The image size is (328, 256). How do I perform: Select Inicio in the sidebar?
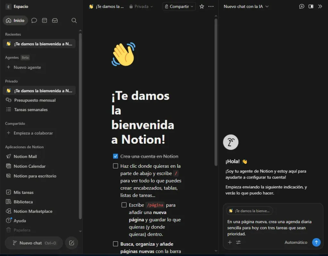tap(15, 20)
